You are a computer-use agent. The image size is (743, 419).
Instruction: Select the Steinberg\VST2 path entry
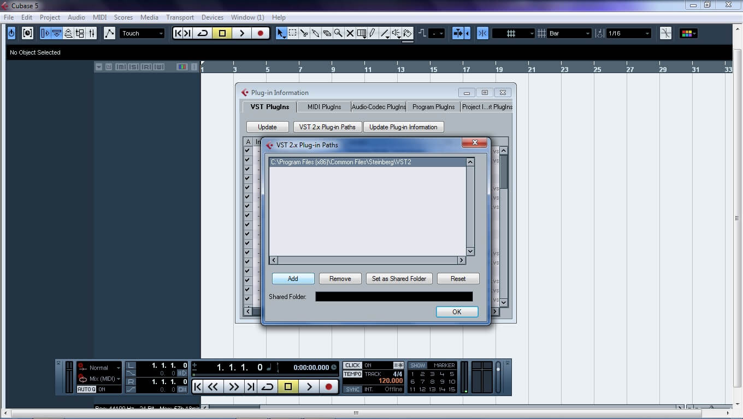coord(368,162)
